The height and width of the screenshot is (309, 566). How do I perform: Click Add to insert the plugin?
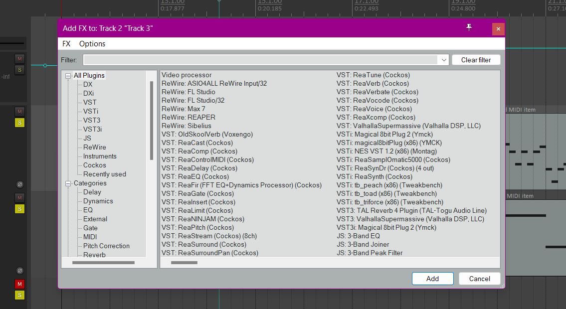pyautogui.click(x=432, y=279)
